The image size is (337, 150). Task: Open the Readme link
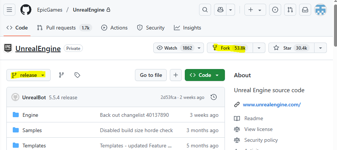coord(254,118)
